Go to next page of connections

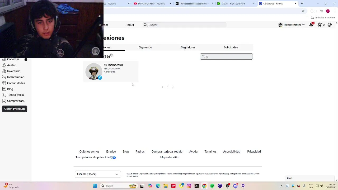173,87
